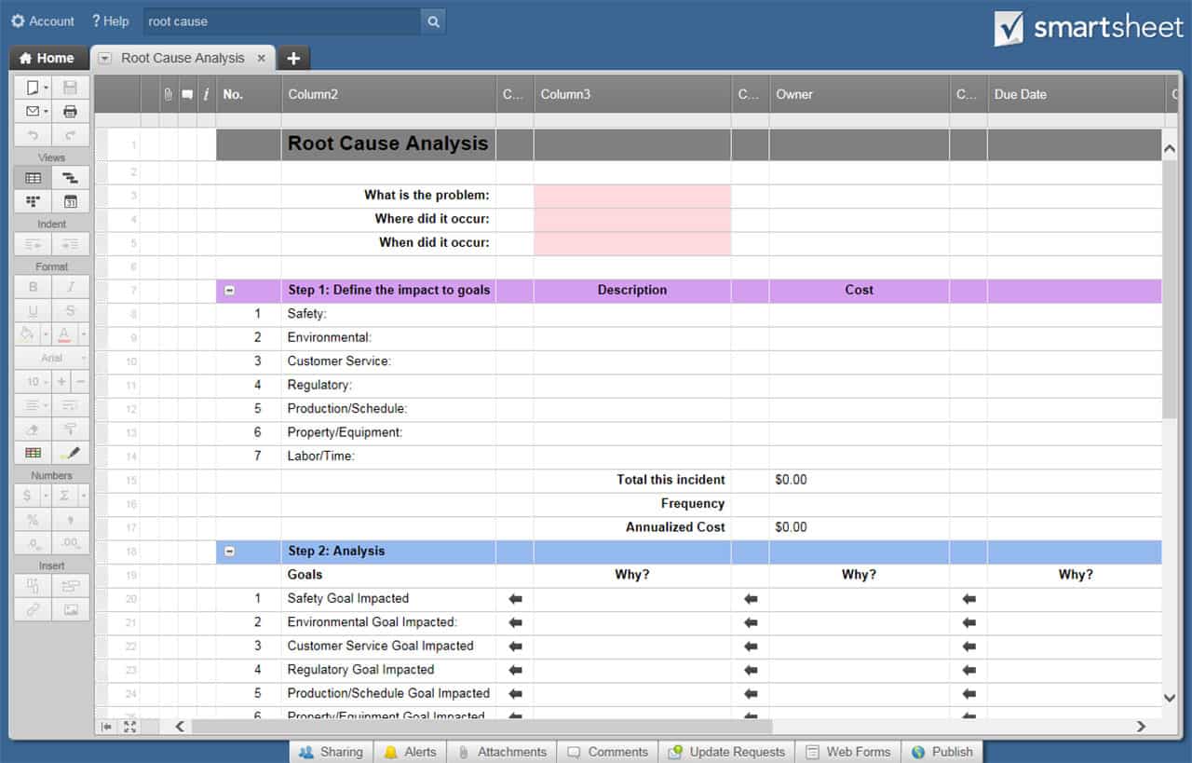Click the root cause search field
The image size is (1192, 763).
(281, 21)
